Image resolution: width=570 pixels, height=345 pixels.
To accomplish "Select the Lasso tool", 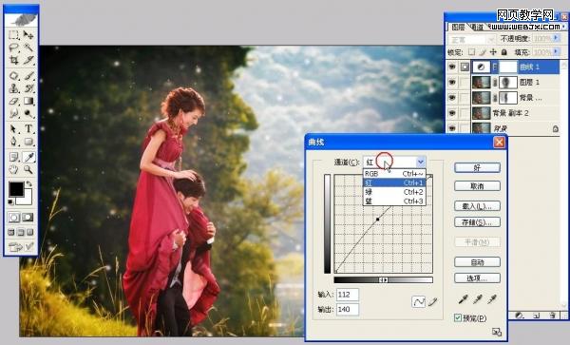I will coord(14,48).
